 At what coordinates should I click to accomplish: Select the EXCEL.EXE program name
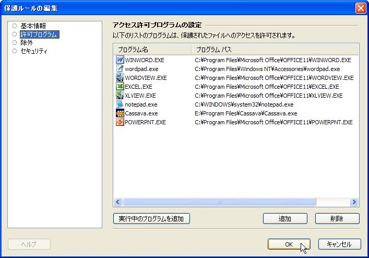(138, 87)
